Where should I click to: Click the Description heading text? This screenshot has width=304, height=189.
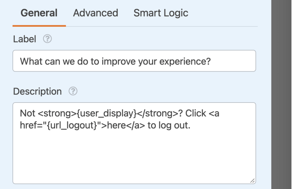(38, 91)
